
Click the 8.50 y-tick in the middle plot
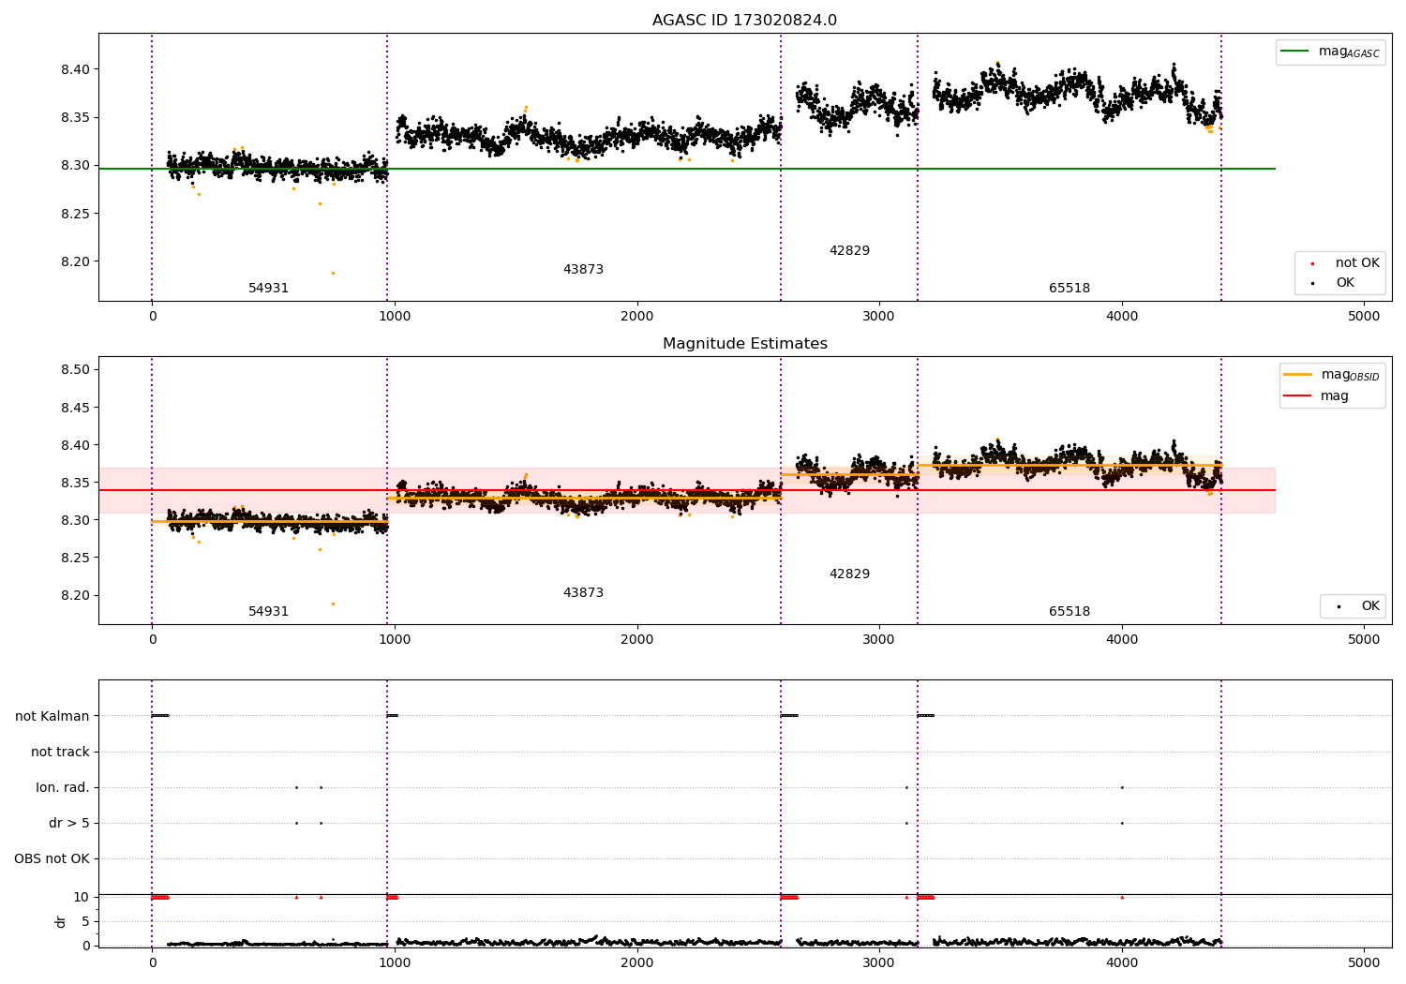76,370
